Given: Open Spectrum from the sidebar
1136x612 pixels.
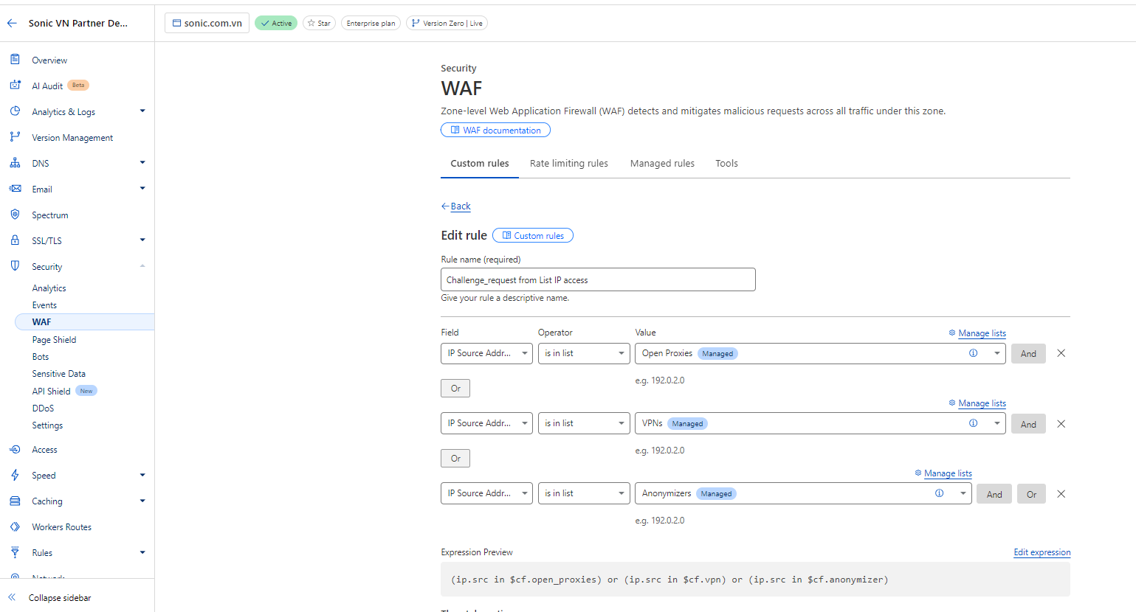Looking at the screenshot, I should (x=49, y=215).
